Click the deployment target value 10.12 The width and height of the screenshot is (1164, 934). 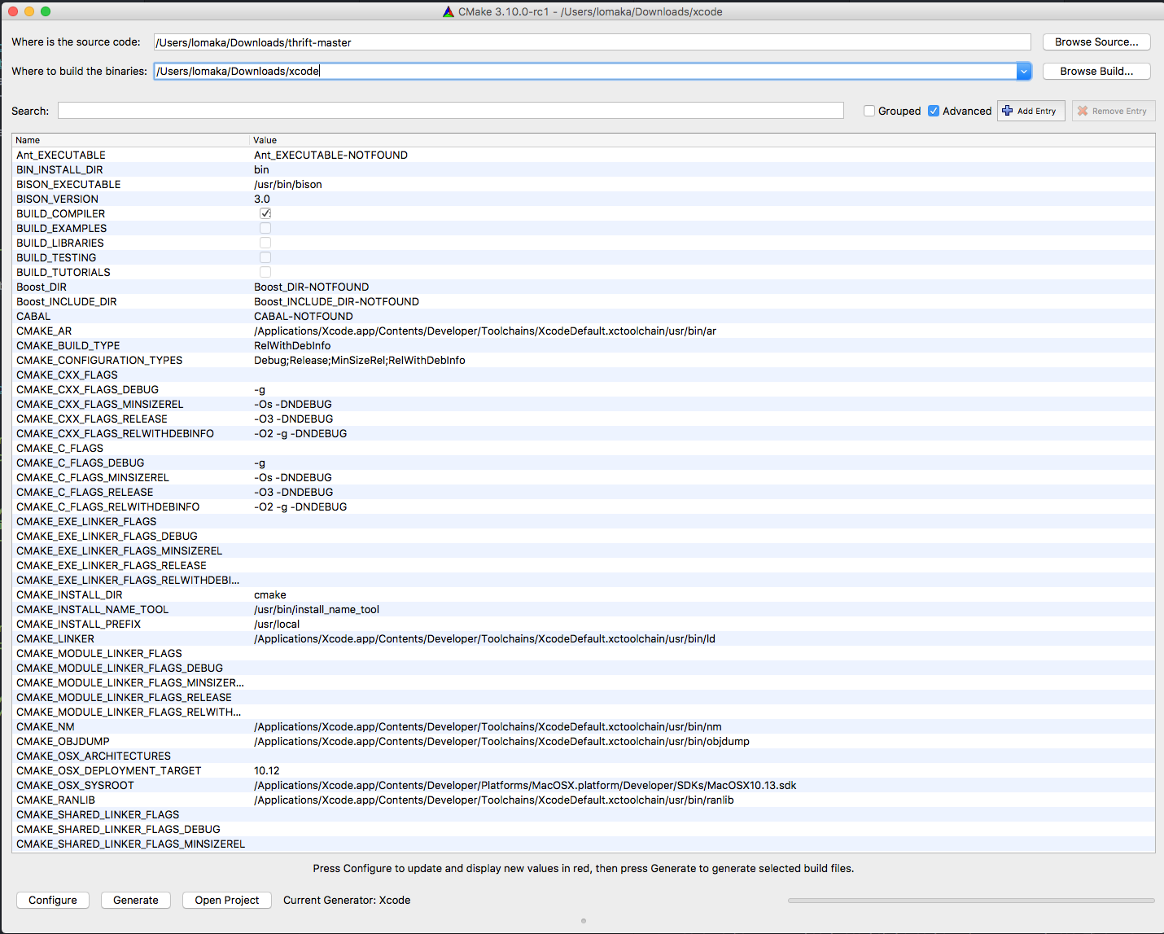(x=267, y=770)
